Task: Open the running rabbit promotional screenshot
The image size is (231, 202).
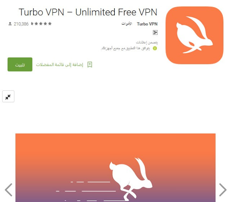Action: click(x=115, y=167)
